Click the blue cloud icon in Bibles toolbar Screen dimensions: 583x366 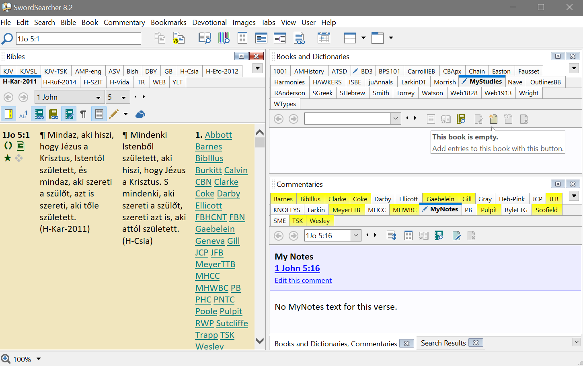click(140, 115)
